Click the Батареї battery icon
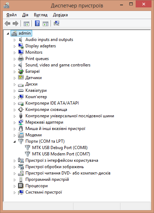The image size is (154, 213). point(21,71)
